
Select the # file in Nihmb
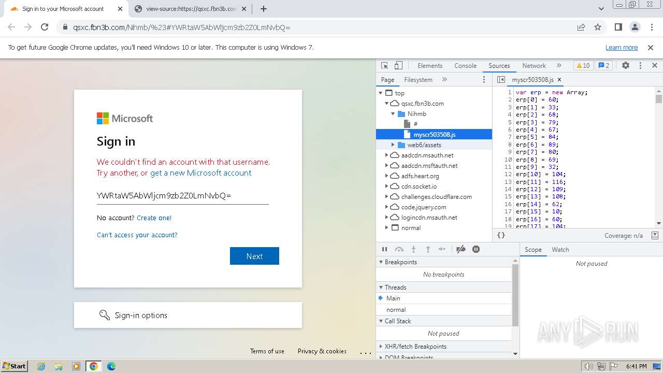(415, 124)
